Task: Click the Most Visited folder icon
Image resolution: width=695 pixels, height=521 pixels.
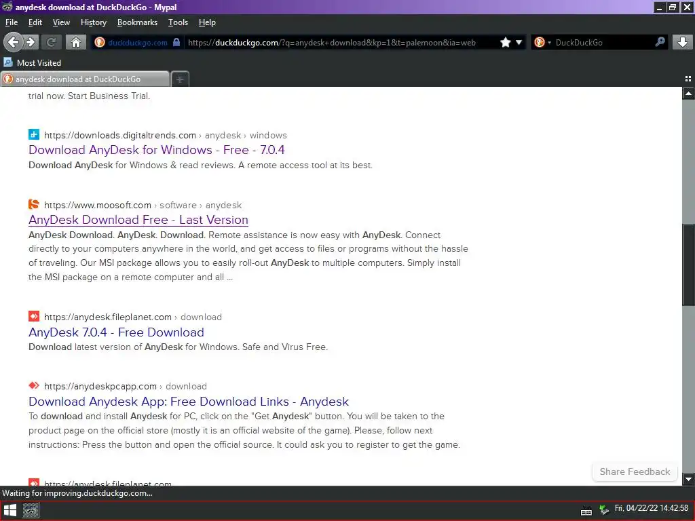Action: [8, 62]
